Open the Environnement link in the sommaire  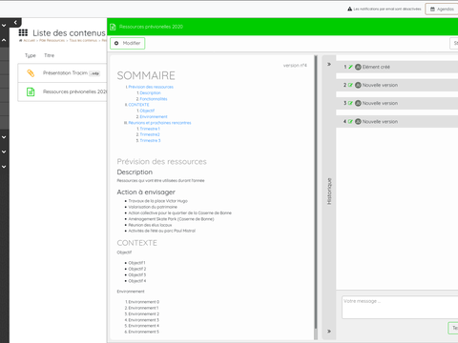coord(154,116)
